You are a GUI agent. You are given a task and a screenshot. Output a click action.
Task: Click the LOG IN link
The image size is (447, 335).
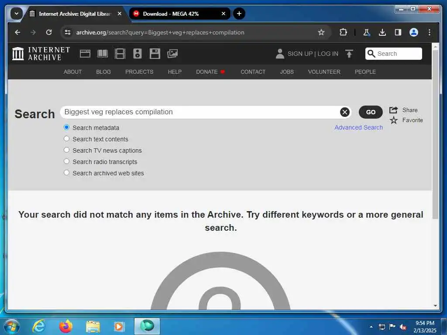(328, 54)
